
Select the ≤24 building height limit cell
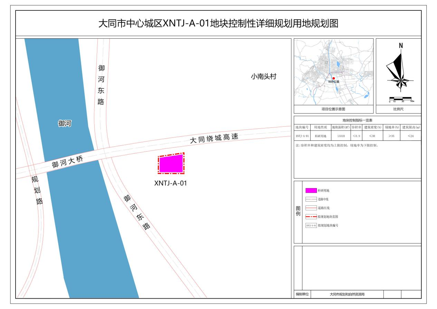[411, 136]
